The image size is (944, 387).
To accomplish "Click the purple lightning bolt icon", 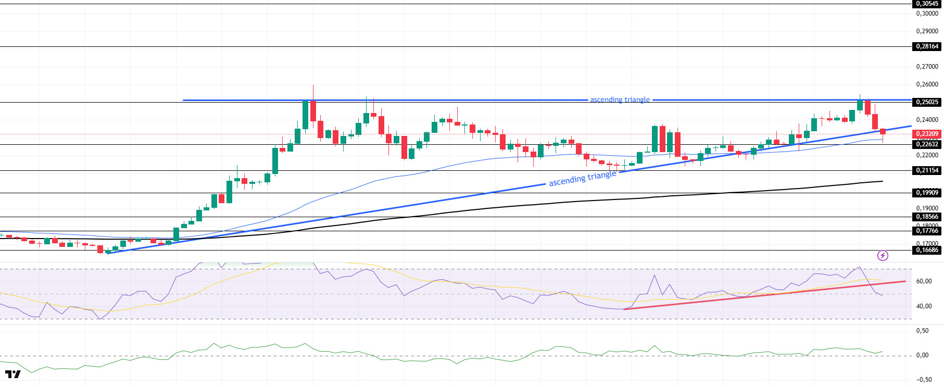I will (883, 256).
